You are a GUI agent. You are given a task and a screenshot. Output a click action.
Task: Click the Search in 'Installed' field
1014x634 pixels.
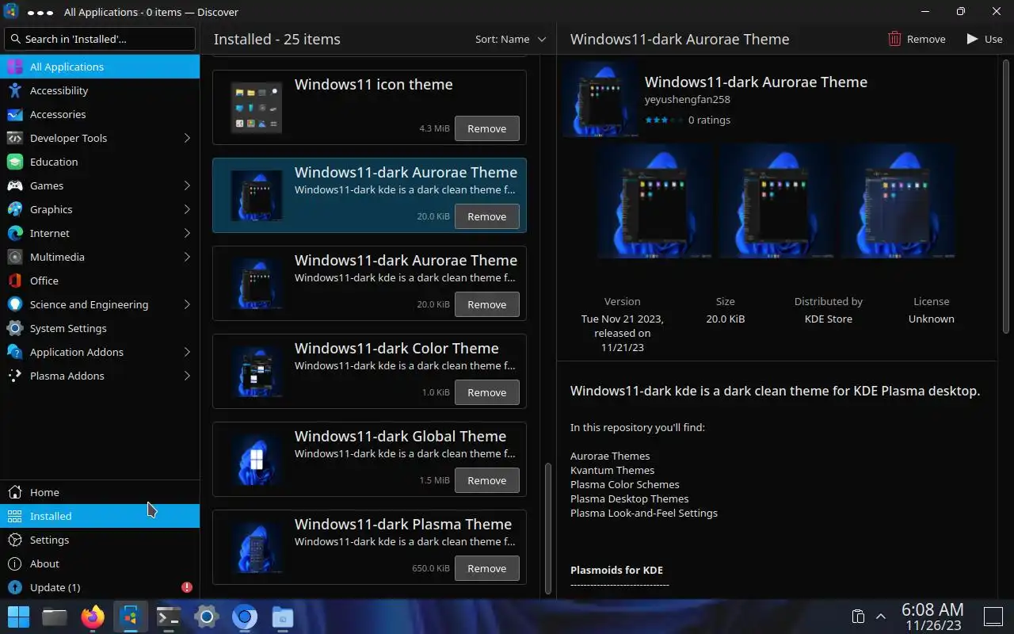(100, 39)
